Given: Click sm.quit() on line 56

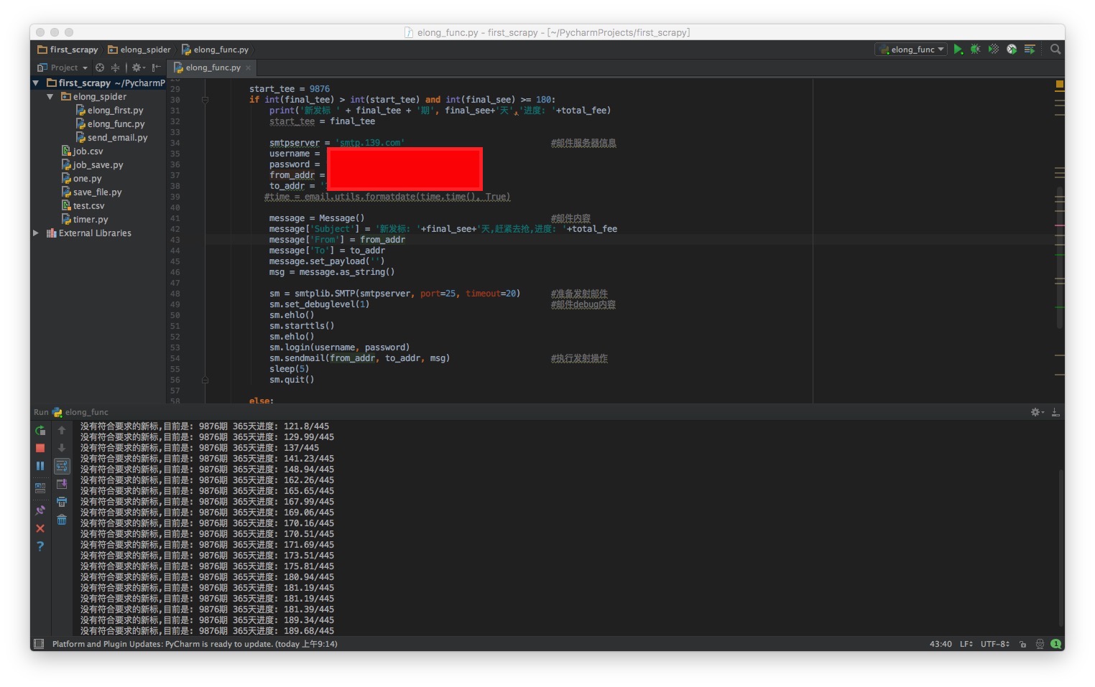Looking at the screenshot, I should click(x=292, y=380).
